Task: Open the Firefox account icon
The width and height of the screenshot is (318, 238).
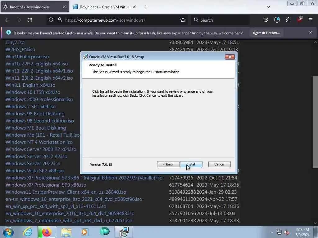Action: [277, 20]
